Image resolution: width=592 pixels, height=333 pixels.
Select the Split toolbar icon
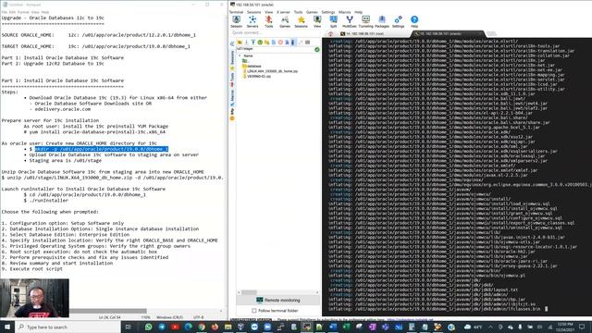pyautogui.click(x=333, y=21)
